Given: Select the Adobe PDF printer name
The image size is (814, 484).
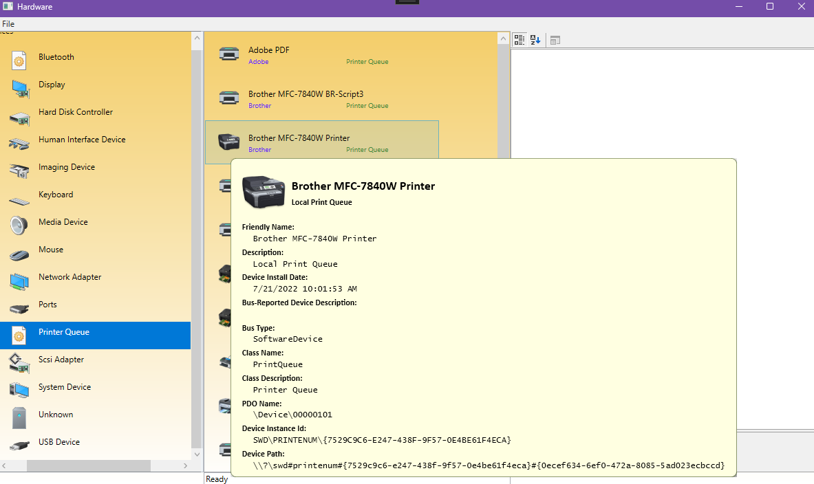Looking at the screenshot, I should pyautogui.click(x=269, y=50).
